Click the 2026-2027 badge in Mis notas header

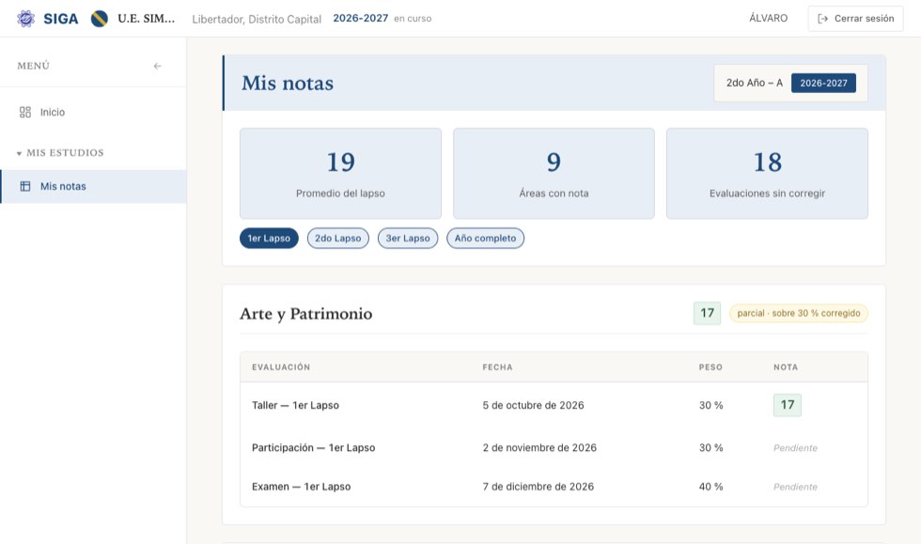[x=823, y=83]
